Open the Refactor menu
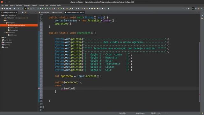 tap(19, 5)
